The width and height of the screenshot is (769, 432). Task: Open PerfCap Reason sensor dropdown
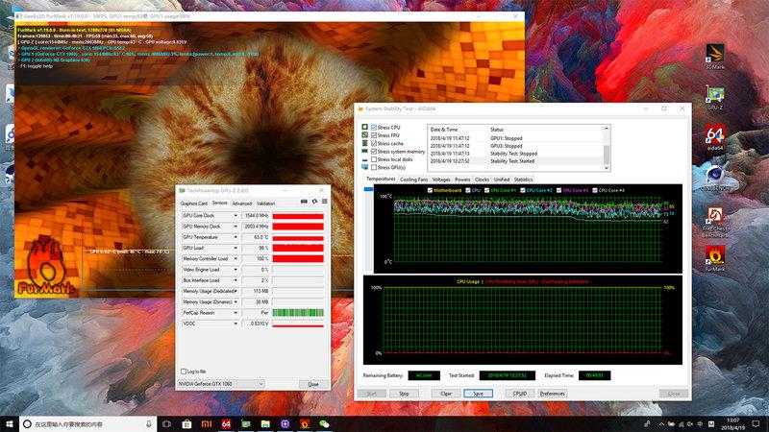(236, 313)
